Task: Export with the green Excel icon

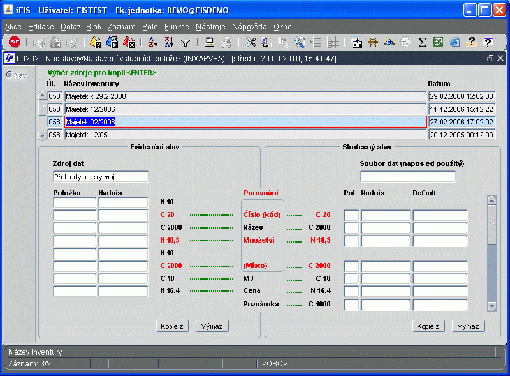Action: pos(439,42)
